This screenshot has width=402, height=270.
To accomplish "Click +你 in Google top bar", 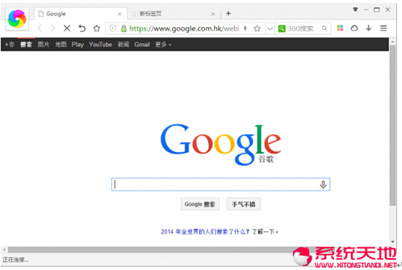I will [10, 44].
